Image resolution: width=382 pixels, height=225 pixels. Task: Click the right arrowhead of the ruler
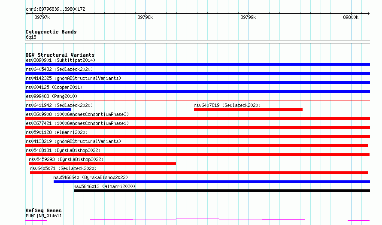click(369, 14)
